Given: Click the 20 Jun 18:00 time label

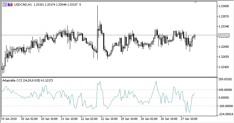Looking at the screenshot, I should 49,119.
